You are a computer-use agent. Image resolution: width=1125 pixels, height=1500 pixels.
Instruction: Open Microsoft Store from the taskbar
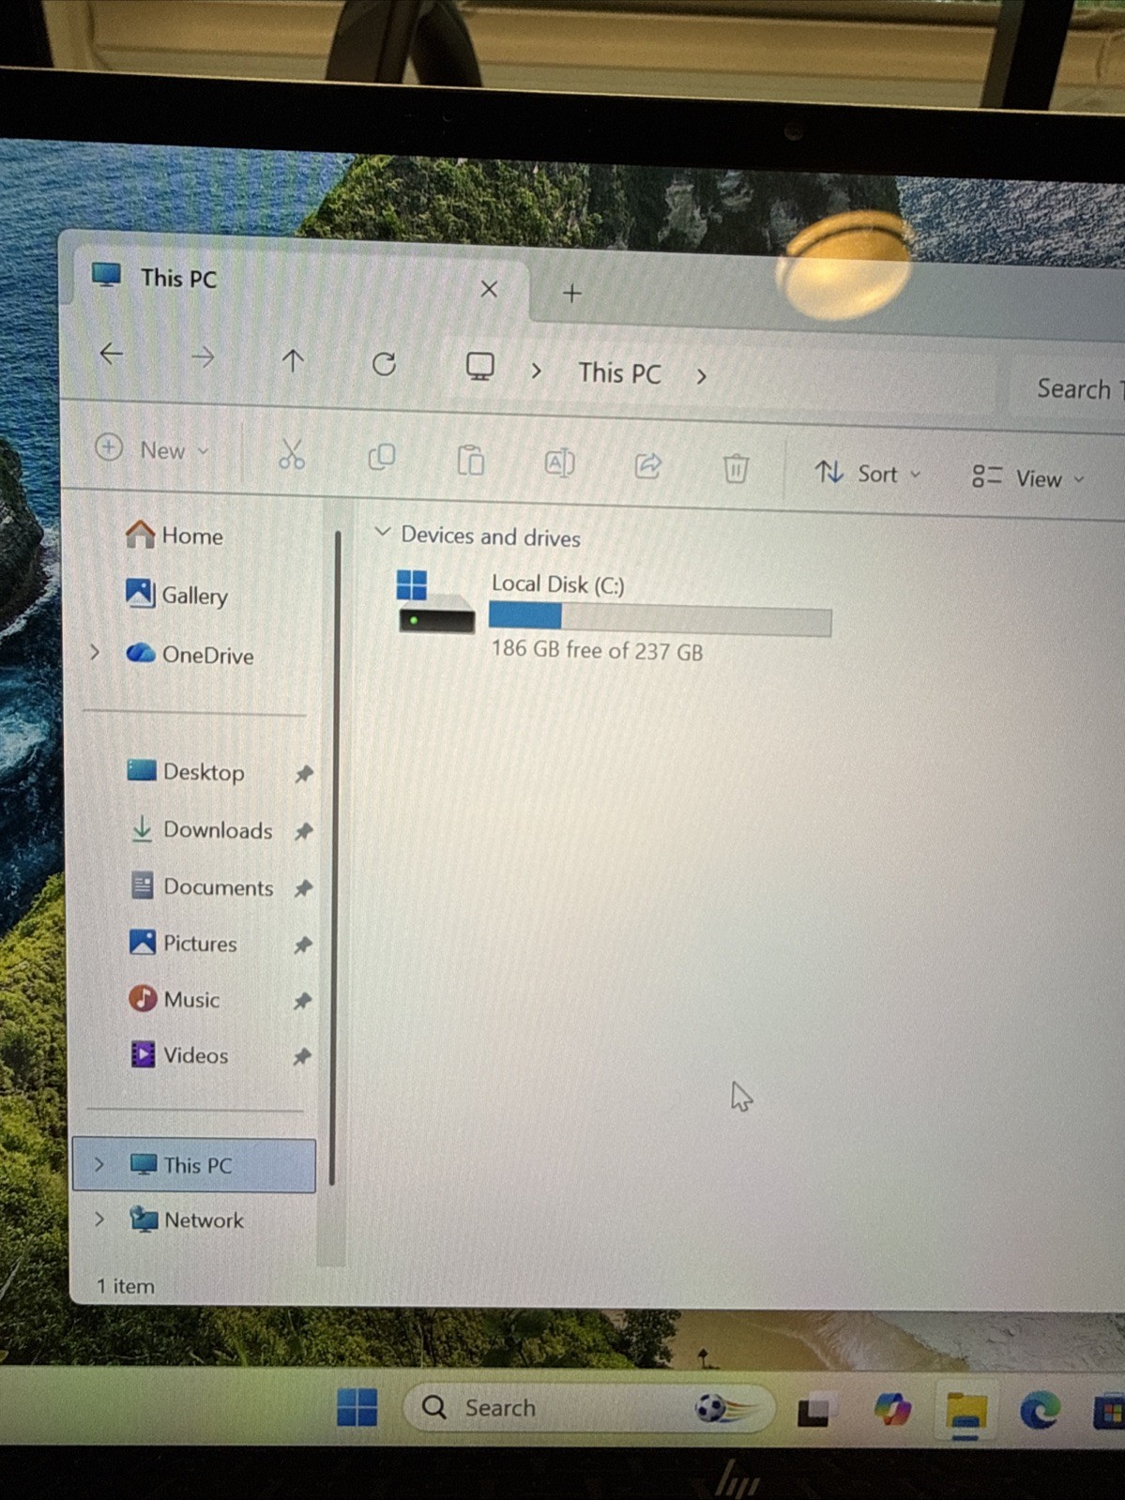click(1110, 1413)
